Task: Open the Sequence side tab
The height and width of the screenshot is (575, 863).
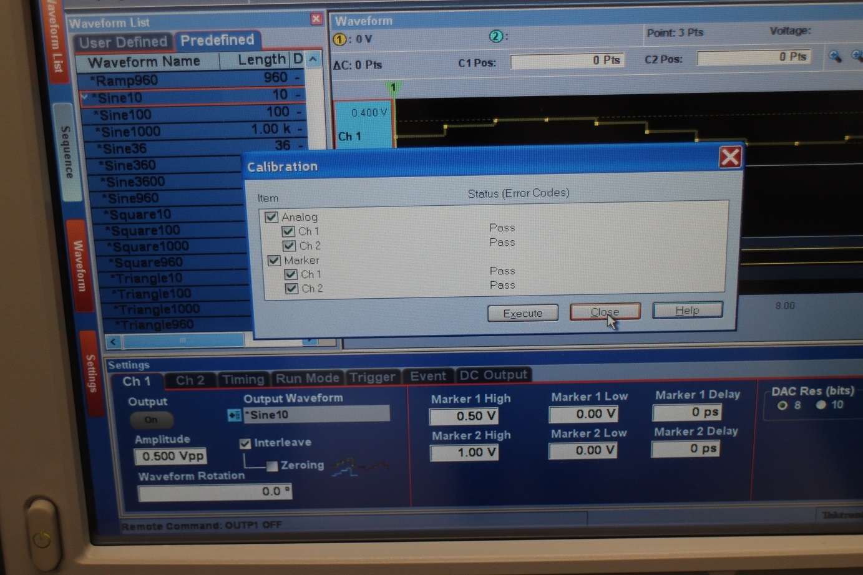Action: click(x=66, y=152)
